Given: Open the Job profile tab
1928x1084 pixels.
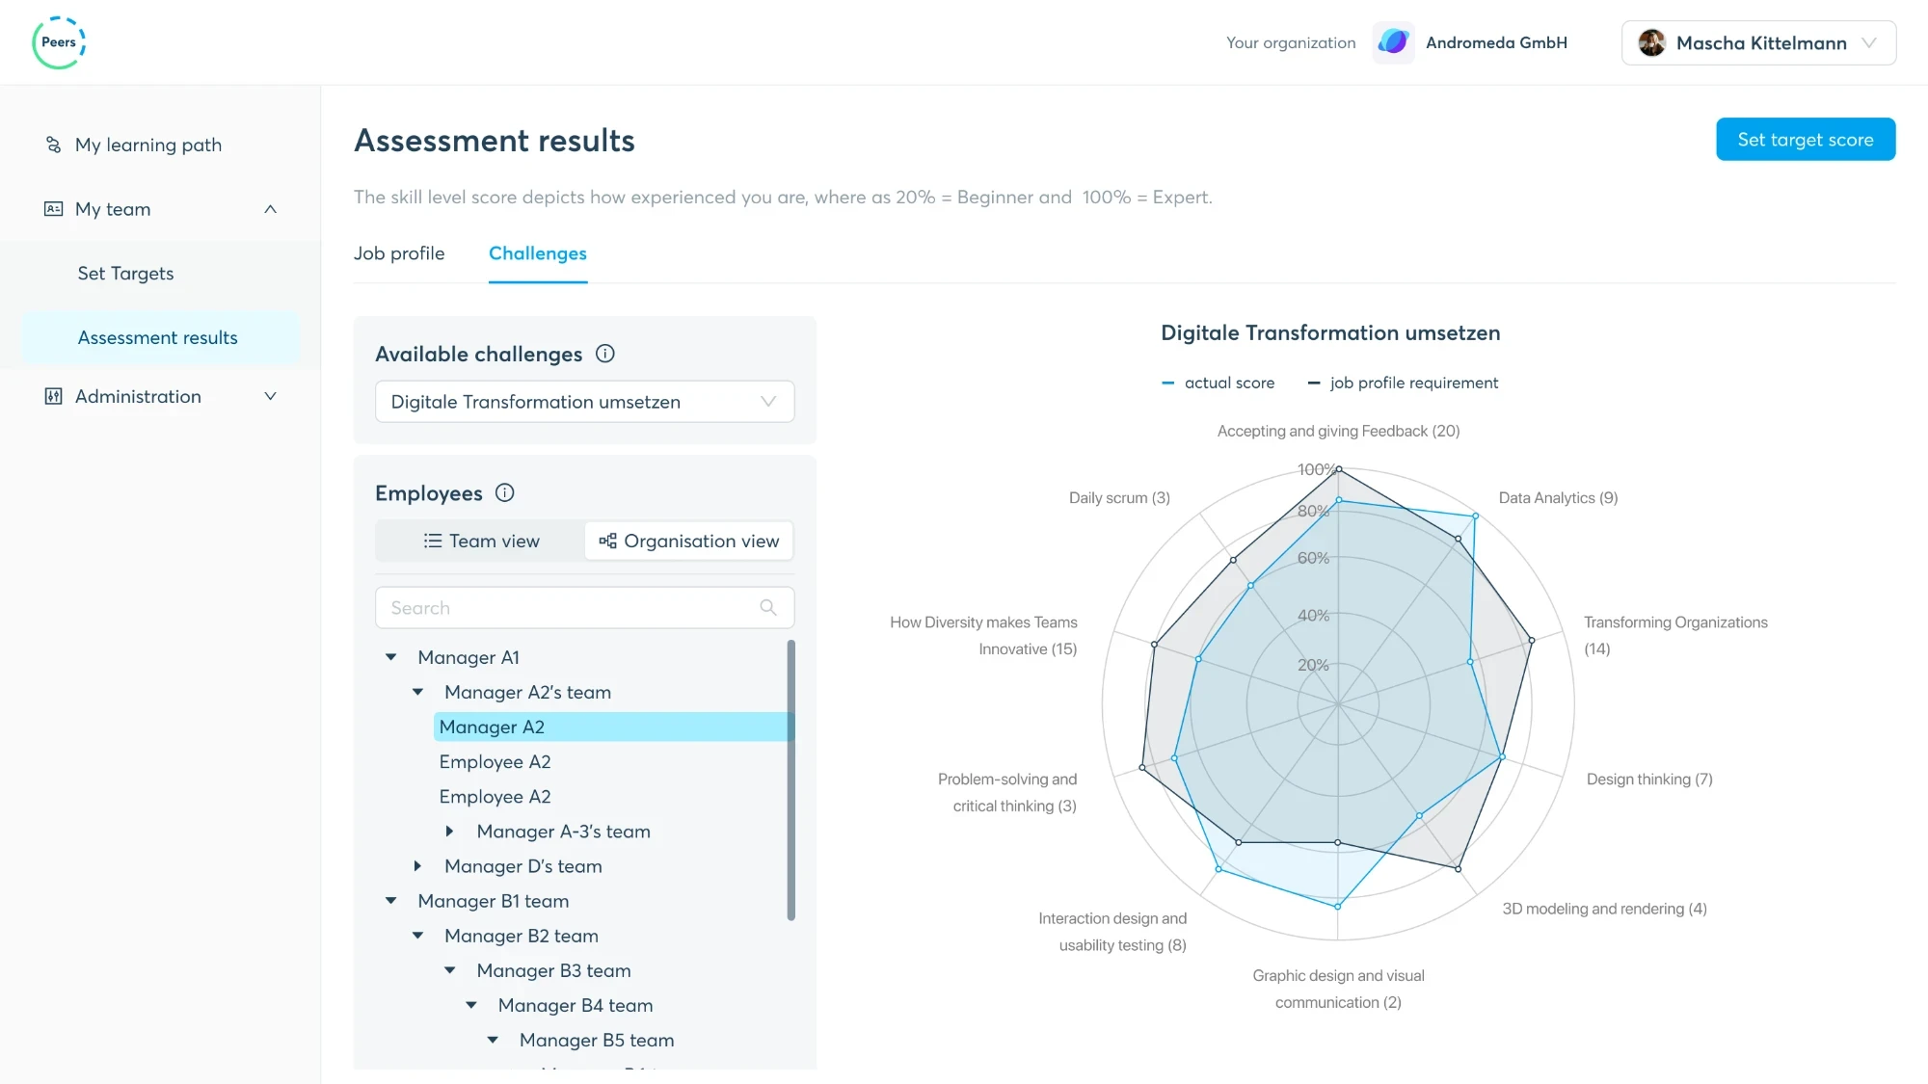Looking at the screenshot, I should [x=399, y=253].
